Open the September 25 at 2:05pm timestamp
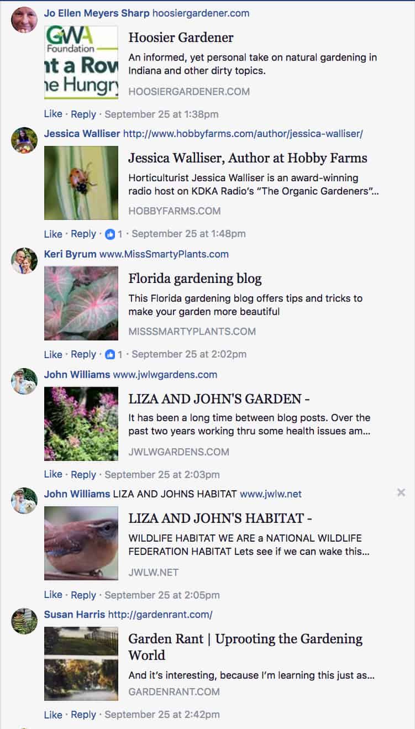The width and height of the screenshot is (415, 729). pyautogui.click(x=162, y=595)
